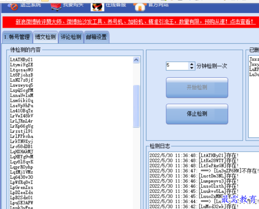
Task: Switch to the 邮箱设置 tab
Action: tap(97, 37)
